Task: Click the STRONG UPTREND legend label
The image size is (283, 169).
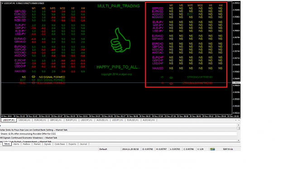Action: (x=200, y=77)
